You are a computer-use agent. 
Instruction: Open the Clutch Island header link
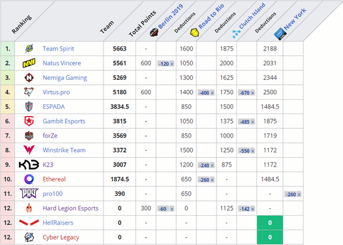click(252, 16)
